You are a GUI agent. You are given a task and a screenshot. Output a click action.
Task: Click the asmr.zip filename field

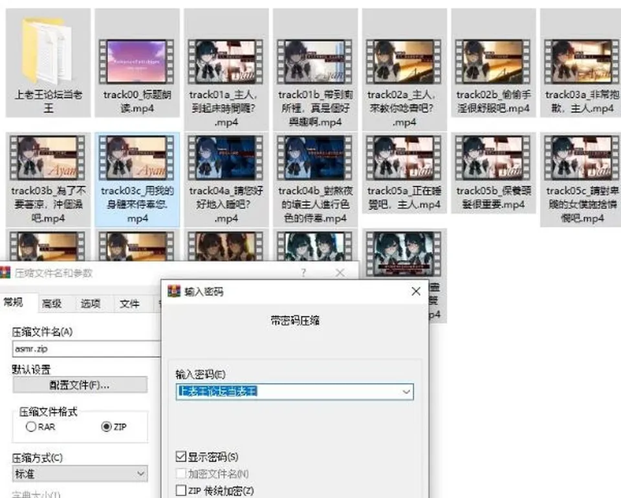(x=86, y=349)
